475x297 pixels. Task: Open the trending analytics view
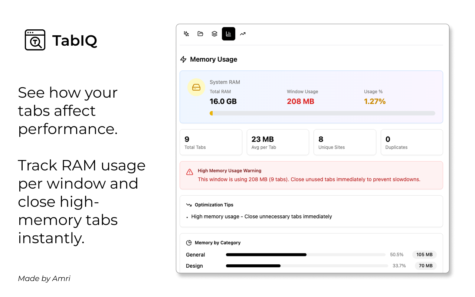coord(243,34)
